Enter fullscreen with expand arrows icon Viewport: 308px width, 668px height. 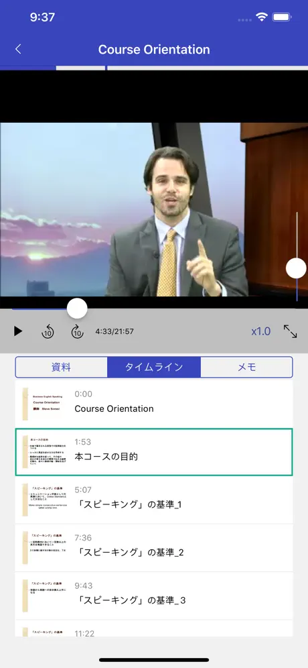290,331
